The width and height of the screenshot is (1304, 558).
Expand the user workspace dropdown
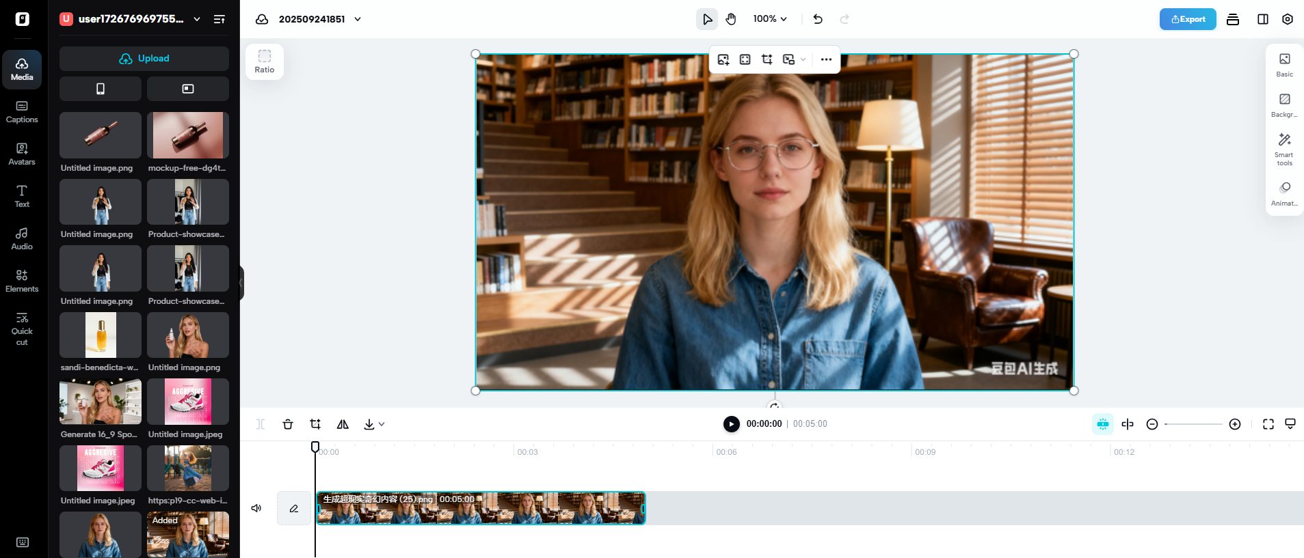[197, 19]
